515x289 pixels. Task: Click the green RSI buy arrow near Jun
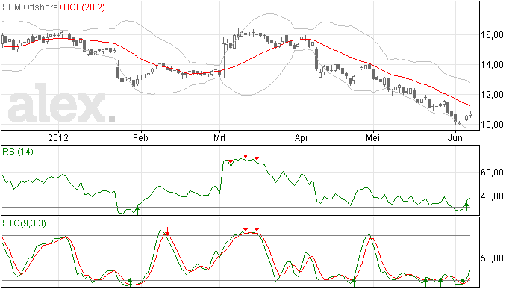tap(466, 206)
